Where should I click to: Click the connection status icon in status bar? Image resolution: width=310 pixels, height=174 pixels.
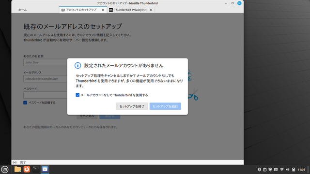tap(15, 162)
